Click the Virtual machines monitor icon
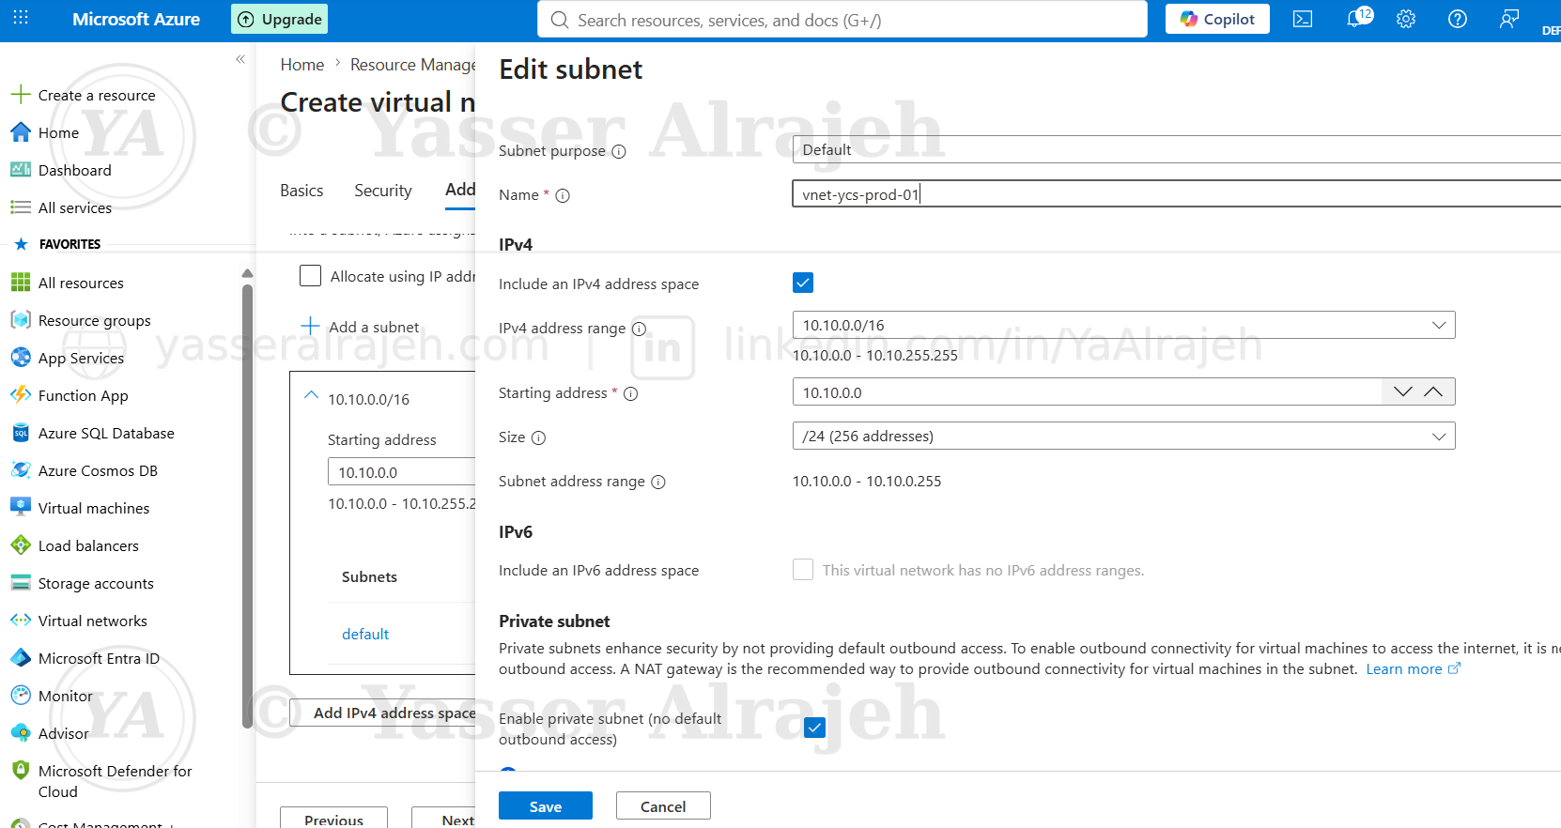 click(x=21, y=508)
